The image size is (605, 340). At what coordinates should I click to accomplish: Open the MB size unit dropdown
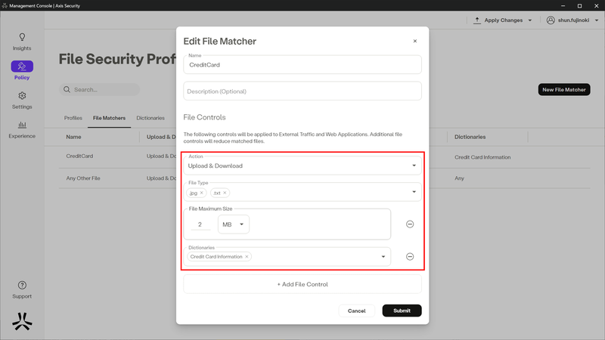pyautogui.click(x=241, y=224)
